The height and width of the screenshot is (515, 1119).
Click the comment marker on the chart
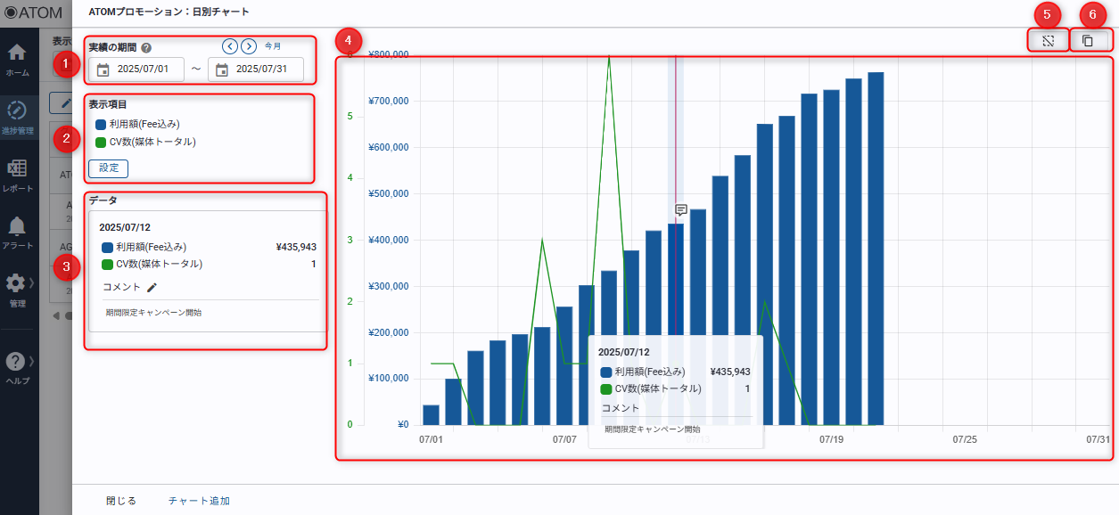(680, 210)
